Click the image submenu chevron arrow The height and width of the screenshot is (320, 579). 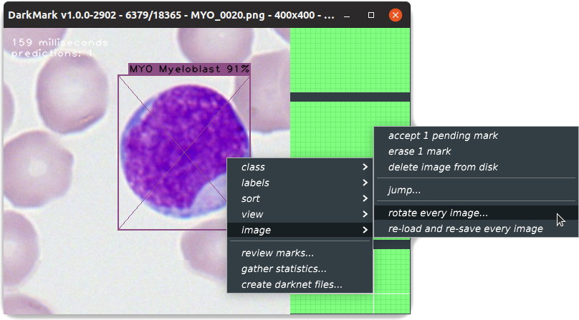coord(365,230)
